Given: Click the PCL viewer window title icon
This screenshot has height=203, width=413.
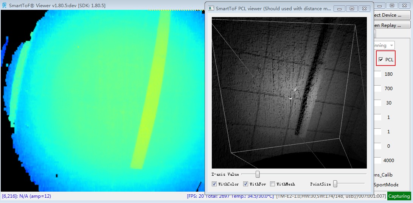Looking at the screenshot, I should pos(211,8).
